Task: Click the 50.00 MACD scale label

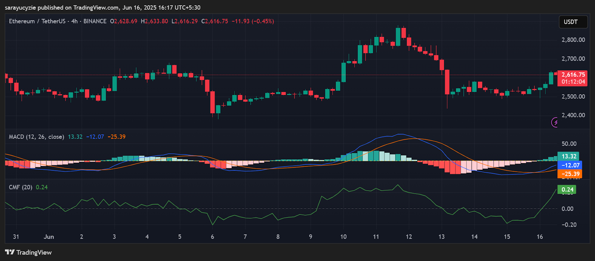Action: (x=569, y=144)
